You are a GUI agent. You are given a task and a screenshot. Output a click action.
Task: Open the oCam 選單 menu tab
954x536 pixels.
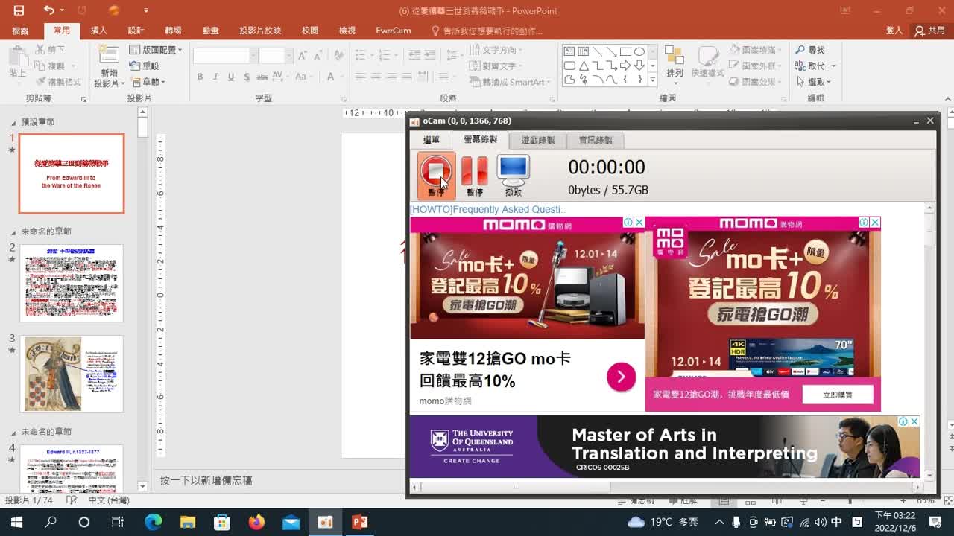[432, 140]
